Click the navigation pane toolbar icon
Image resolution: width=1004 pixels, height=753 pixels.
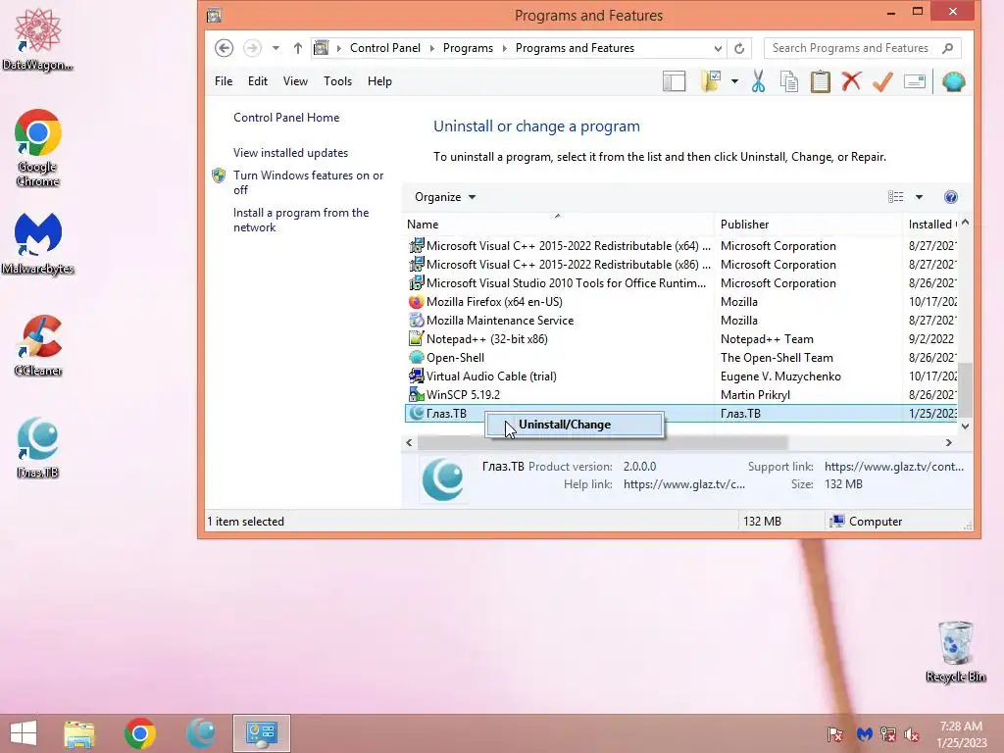click(674, 81)
